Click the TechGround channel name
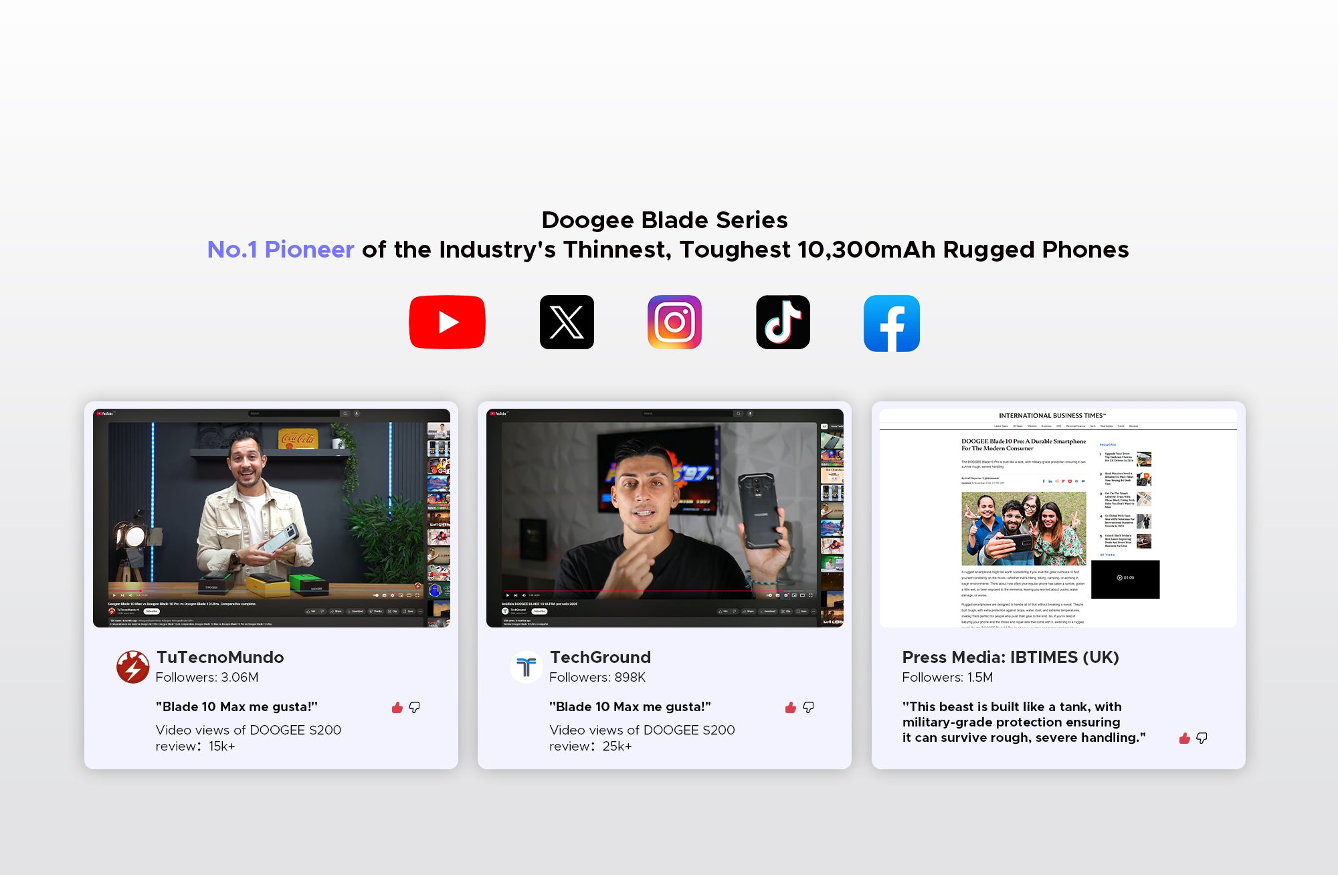 point(600,657)
